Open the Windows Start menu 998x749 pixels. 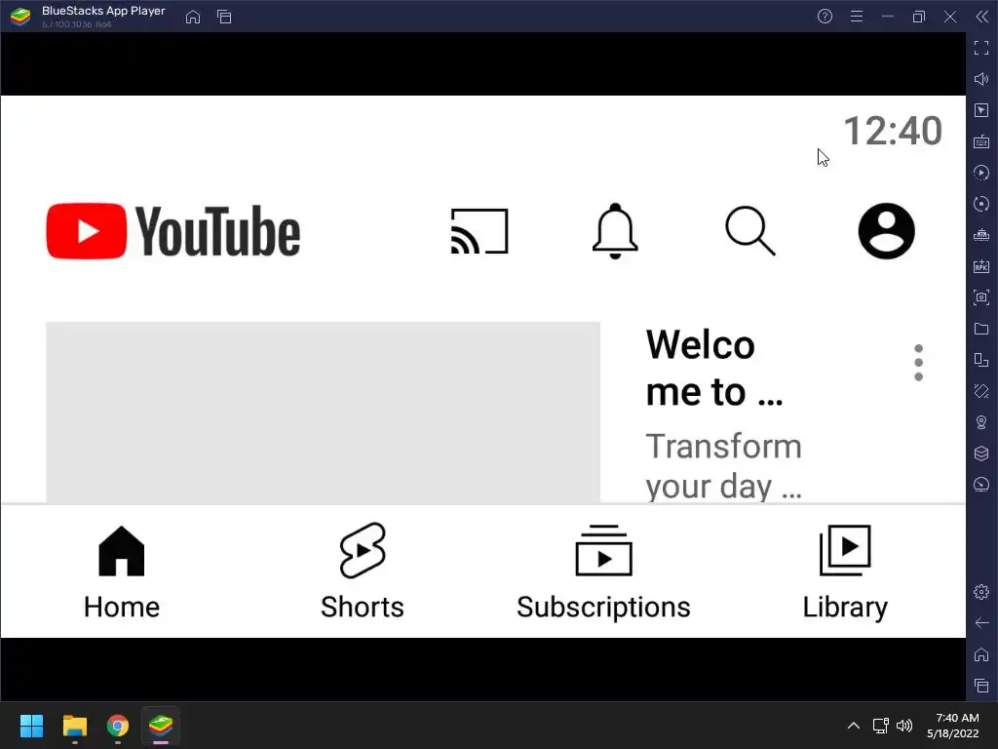[x=31, y=726]
